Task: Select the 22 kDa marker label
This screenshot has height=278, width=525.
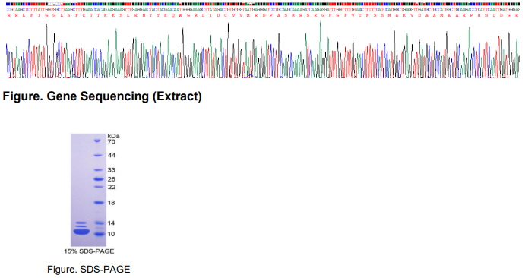Action: 112,188
